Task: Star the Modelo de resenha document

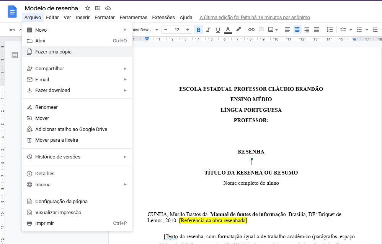Action: tap(88, 8)
